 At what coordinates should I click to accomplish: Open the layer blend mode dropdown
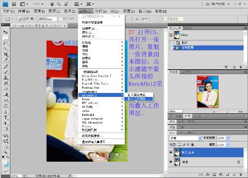[x=186, y=138]
